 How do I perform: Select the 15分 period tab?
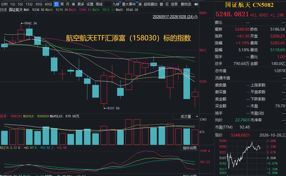[29, 4]
